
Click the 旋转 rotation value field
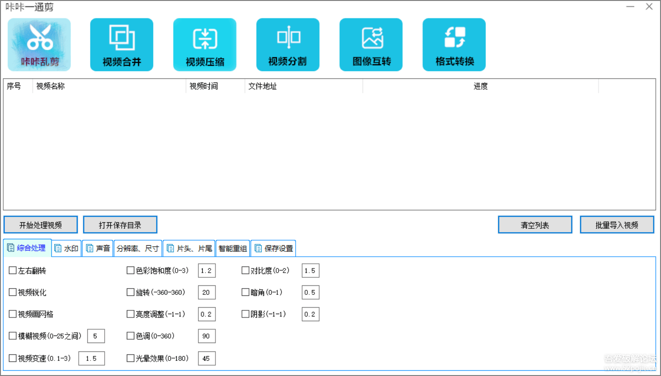tap(207, 292)
